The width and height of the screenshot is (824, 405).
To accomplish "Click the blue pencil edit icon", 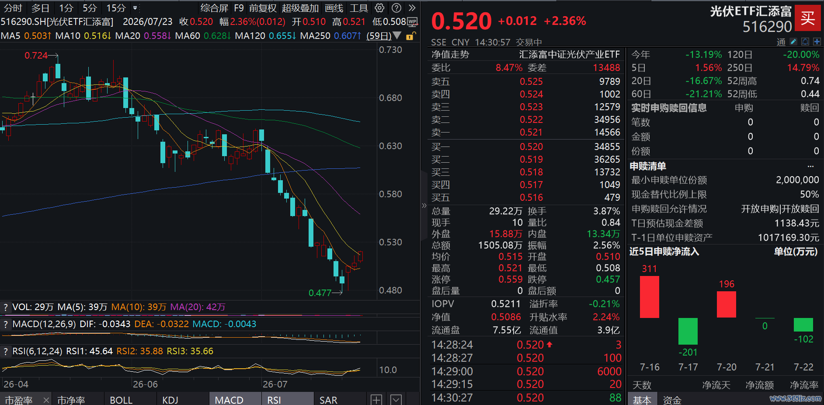I will (793, 42).
